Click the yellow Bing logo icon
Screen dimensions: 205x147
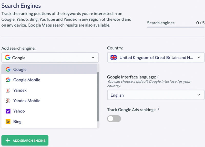pyautogui.click(x=8, y=122)
